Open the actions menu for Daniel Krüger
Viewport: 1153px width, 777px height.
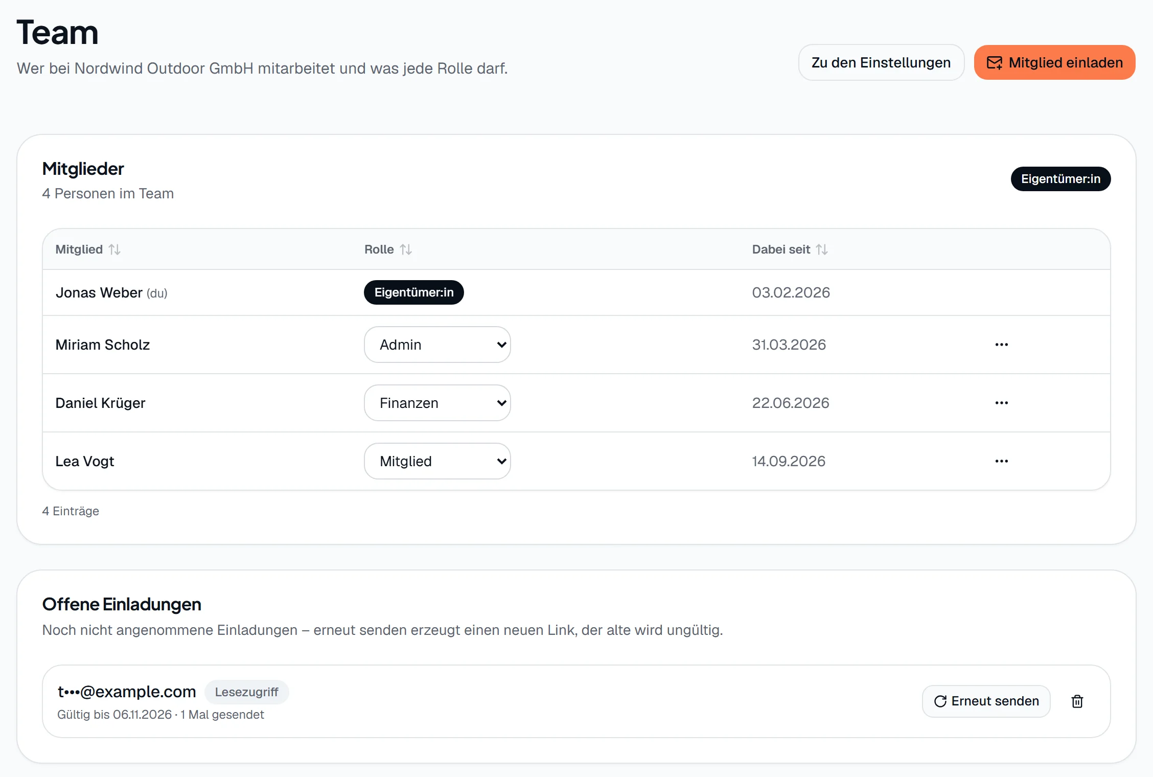[1001, 403]
